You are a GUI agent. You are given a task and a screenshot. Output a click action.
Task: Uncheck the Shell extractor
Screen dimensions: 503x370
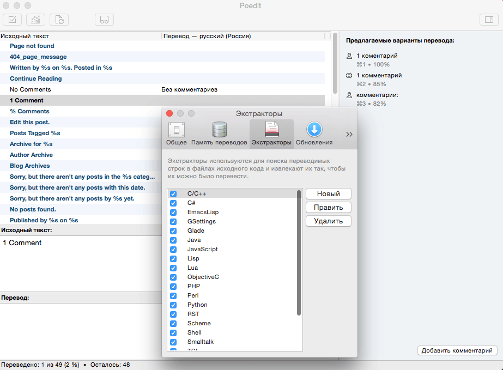(173, 333)
